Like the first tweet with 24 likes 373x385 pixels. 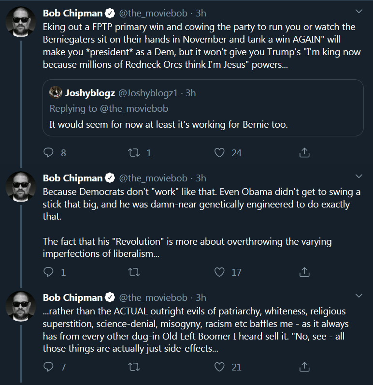coord(219,152)
